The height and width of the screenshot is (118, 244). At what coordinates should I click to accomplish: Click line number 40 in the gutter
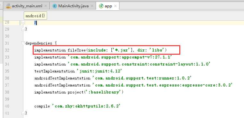[7, 106]
